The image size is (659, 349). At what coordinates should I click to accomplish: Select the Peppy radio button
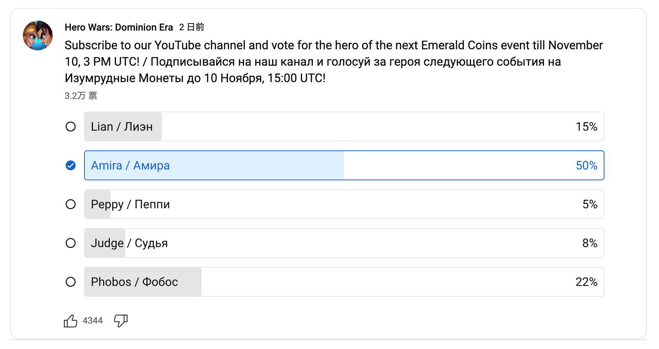point(71,204)
